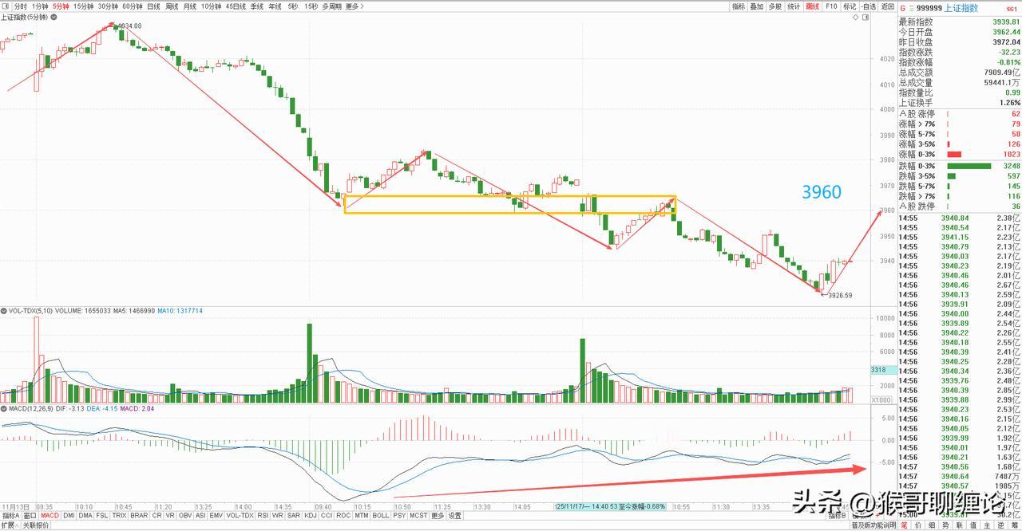
Task: Select the BRAR indicator tab
Action: (139, 515)
